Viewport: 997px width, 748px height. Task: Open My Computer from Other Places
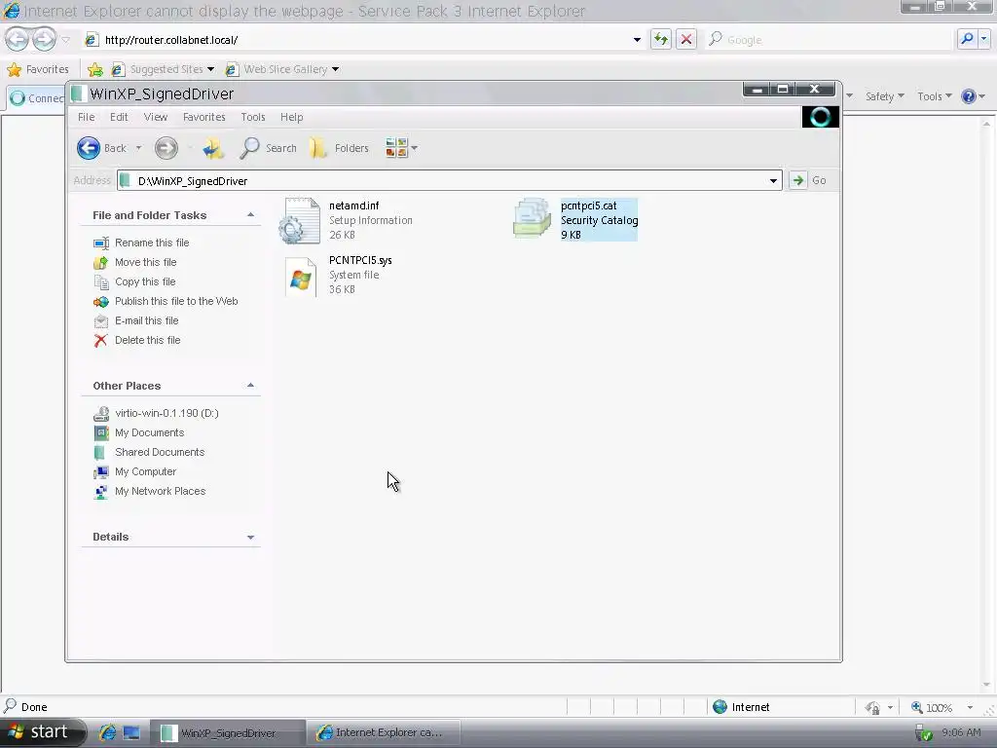coord(146,471)
